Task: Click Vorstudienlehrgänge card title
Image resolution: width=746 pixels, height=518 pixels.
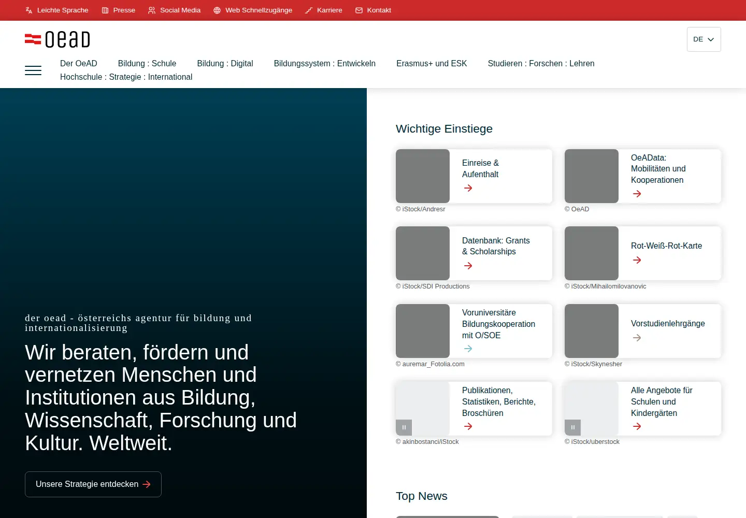Action: [x=668, y=323]
